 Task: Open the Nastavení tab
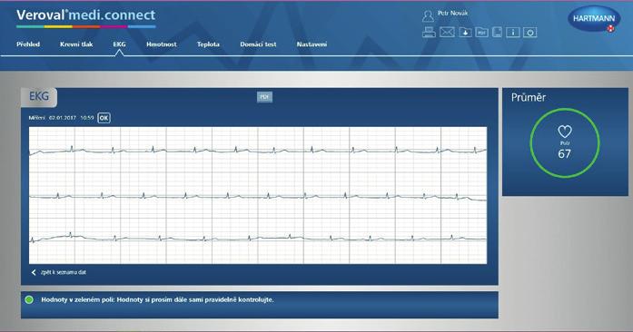tap(312, 44)
